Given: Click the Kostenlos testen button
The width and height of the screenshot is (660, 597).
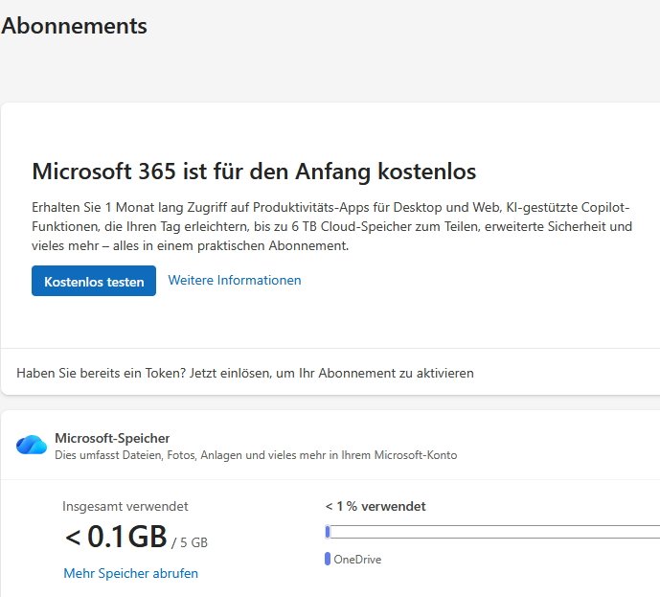Looking at the screenshot, I should click(94, 281).
